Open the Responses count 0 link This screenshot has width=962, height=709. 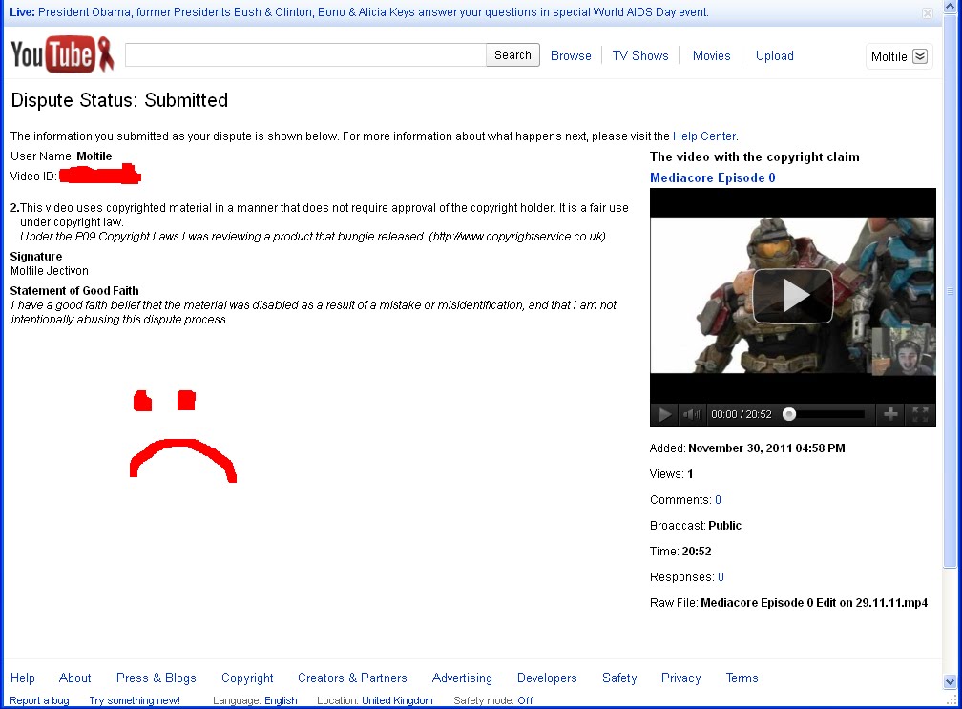[x=721, y=577]
